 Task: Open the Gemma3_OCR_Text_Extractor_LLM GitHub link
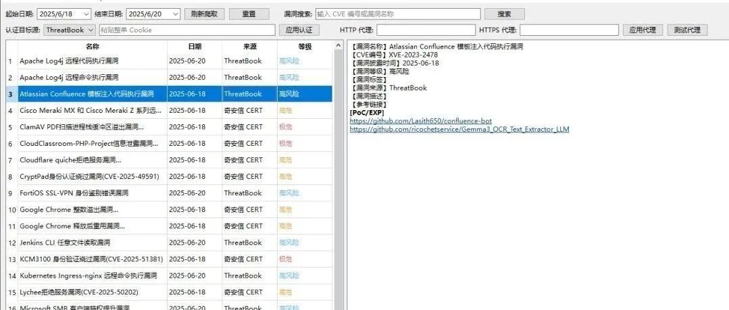pyautogui.click(x=459, y=129)
